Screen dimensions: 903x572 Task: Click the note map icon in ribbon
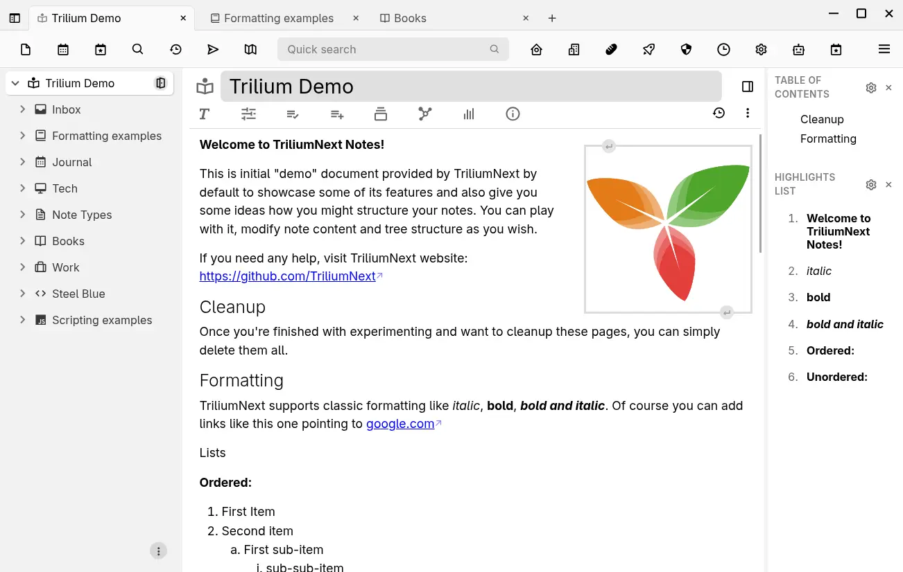(424, 114)
